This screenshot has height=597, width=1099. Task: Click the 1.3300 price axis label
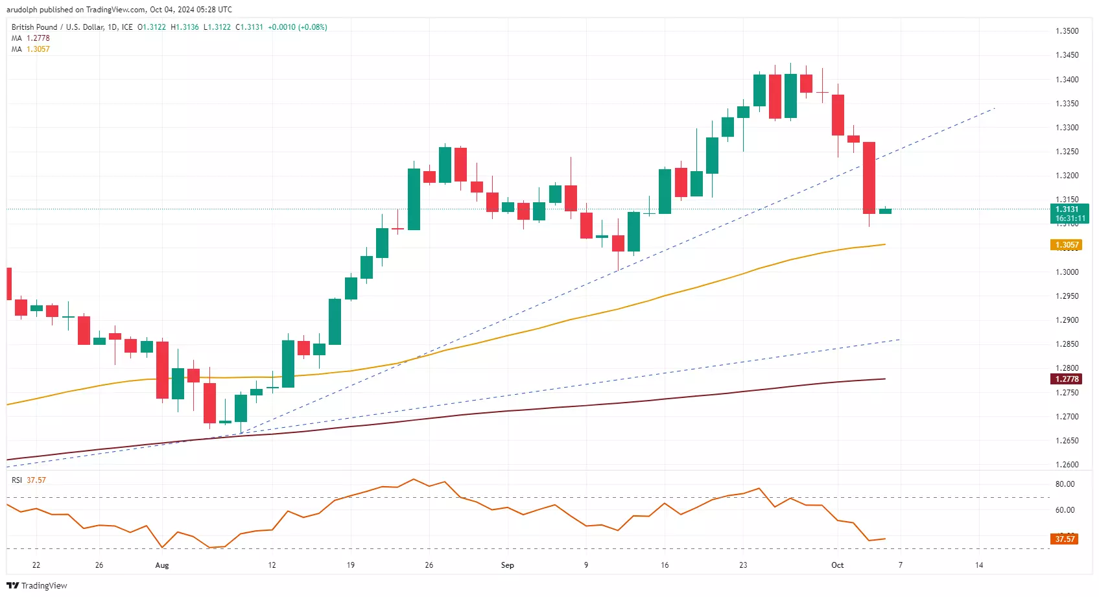pyautogui.click(x=1067, y=128)
